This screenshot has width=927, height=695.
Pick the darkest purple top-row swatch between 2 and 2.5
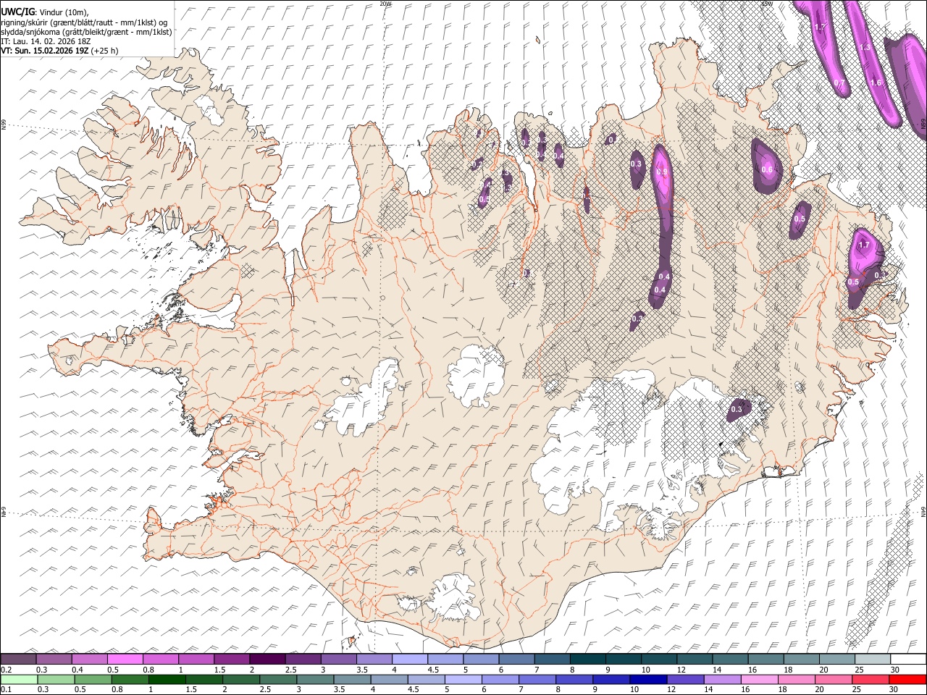(x=267, y=660)
